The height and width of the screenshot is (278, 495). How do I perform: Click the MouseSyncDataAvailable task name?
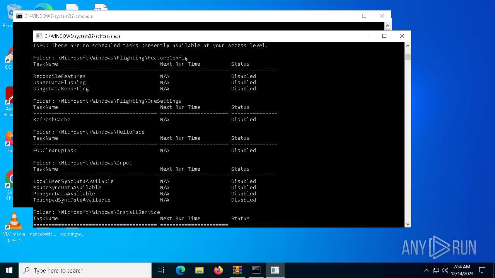[x=67, y=188]
